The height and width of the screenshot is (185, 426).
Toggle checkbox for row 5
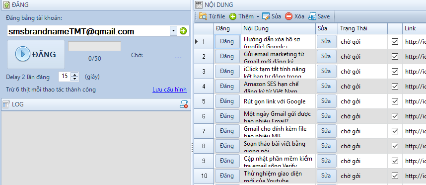click(395, 101)
